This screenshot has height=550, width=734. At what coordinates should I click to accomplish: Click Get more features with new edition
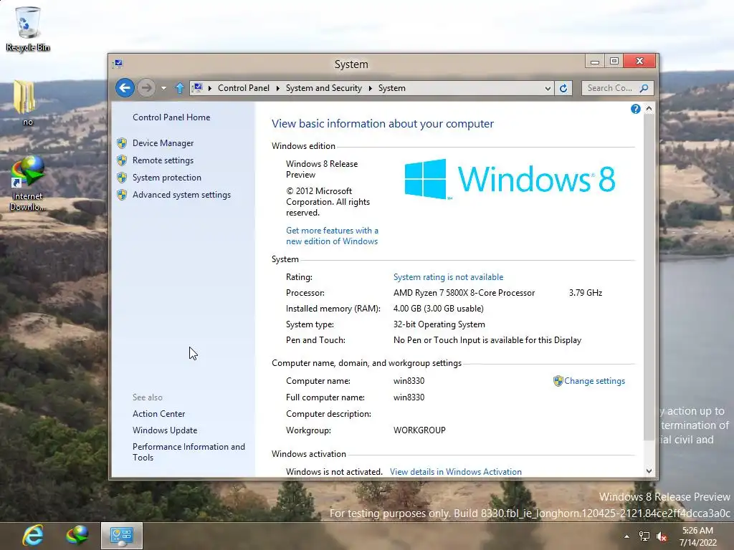click(332, 236)
